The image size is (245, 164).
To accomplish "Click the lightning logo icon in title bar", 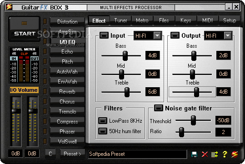I will (x=9, y=7).
